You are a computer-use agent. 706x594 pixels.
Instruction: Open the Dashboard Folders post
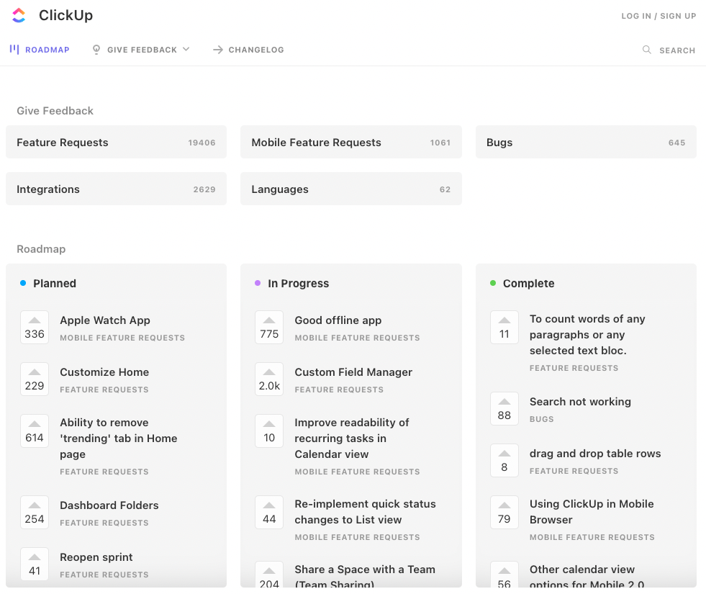coord(109,505)
